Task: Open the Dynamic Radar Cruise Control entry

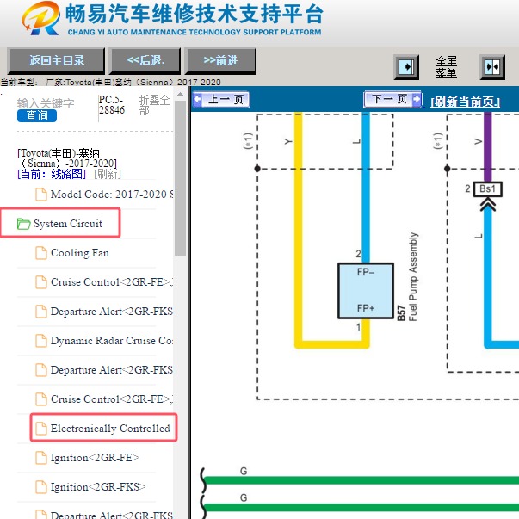Action: pyautogui.click(x=112, y=341)
